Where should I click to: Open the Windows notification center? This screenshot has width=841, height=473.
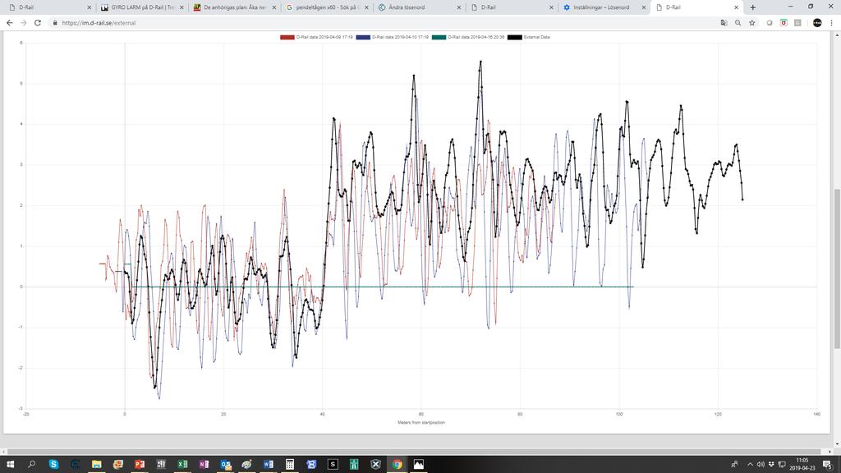pyautogui.click(x=829, y=465)
